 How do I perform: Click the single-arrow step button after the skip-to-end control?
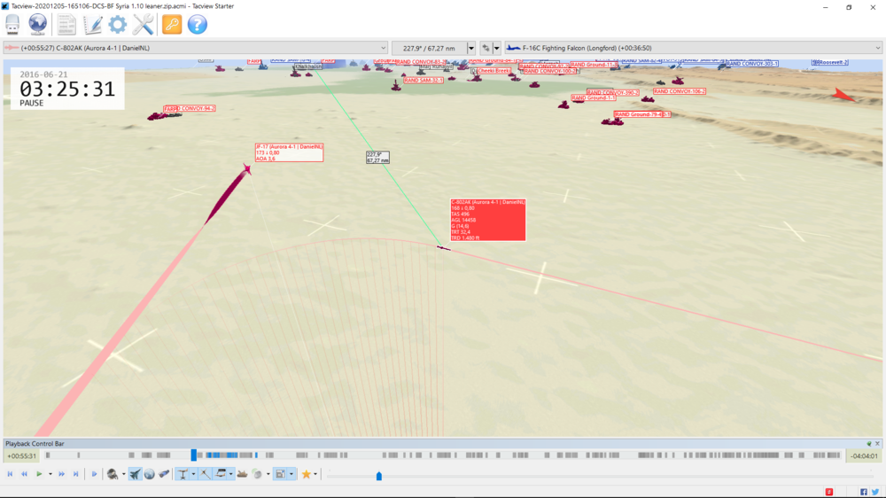[x=95, y=474]
